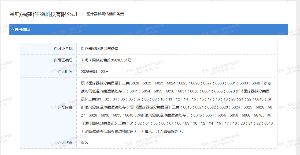
Task: Click the license number （闽）网械销售第35010954号
Action: click(x=106, y=60)
